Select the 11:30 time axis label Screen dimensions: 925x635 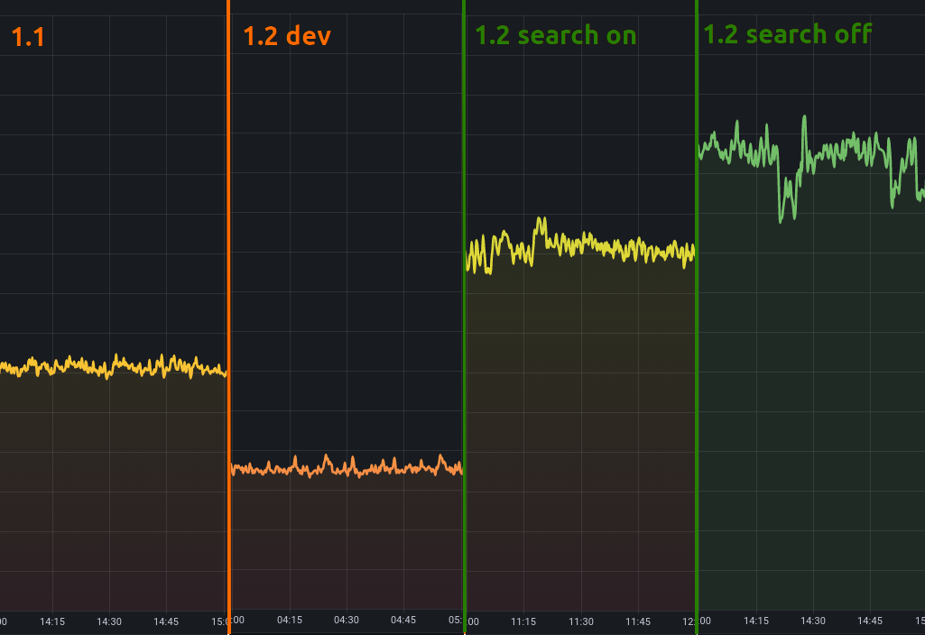[580, 621]
